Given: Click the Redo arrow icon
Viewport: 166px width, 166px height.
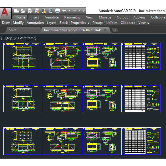Looking at the screenshot, I should [x=74, y=11].
